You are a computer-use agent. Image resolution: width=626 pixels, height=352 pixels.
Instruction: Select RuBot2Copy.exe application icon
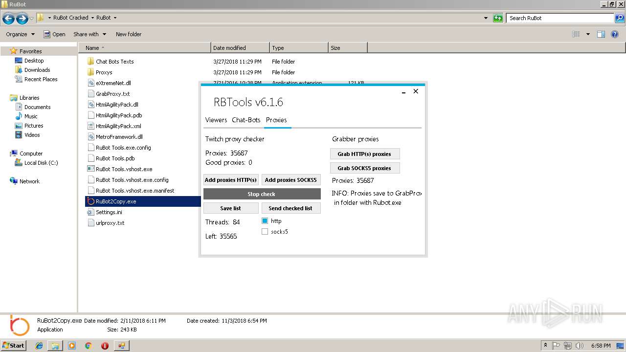tap(90, 201)
